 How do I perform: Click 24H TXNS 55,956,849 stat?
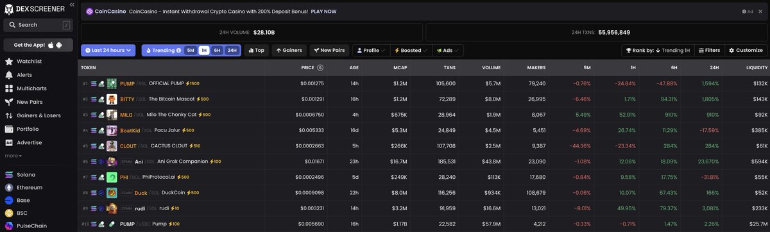tap(597, 32)
